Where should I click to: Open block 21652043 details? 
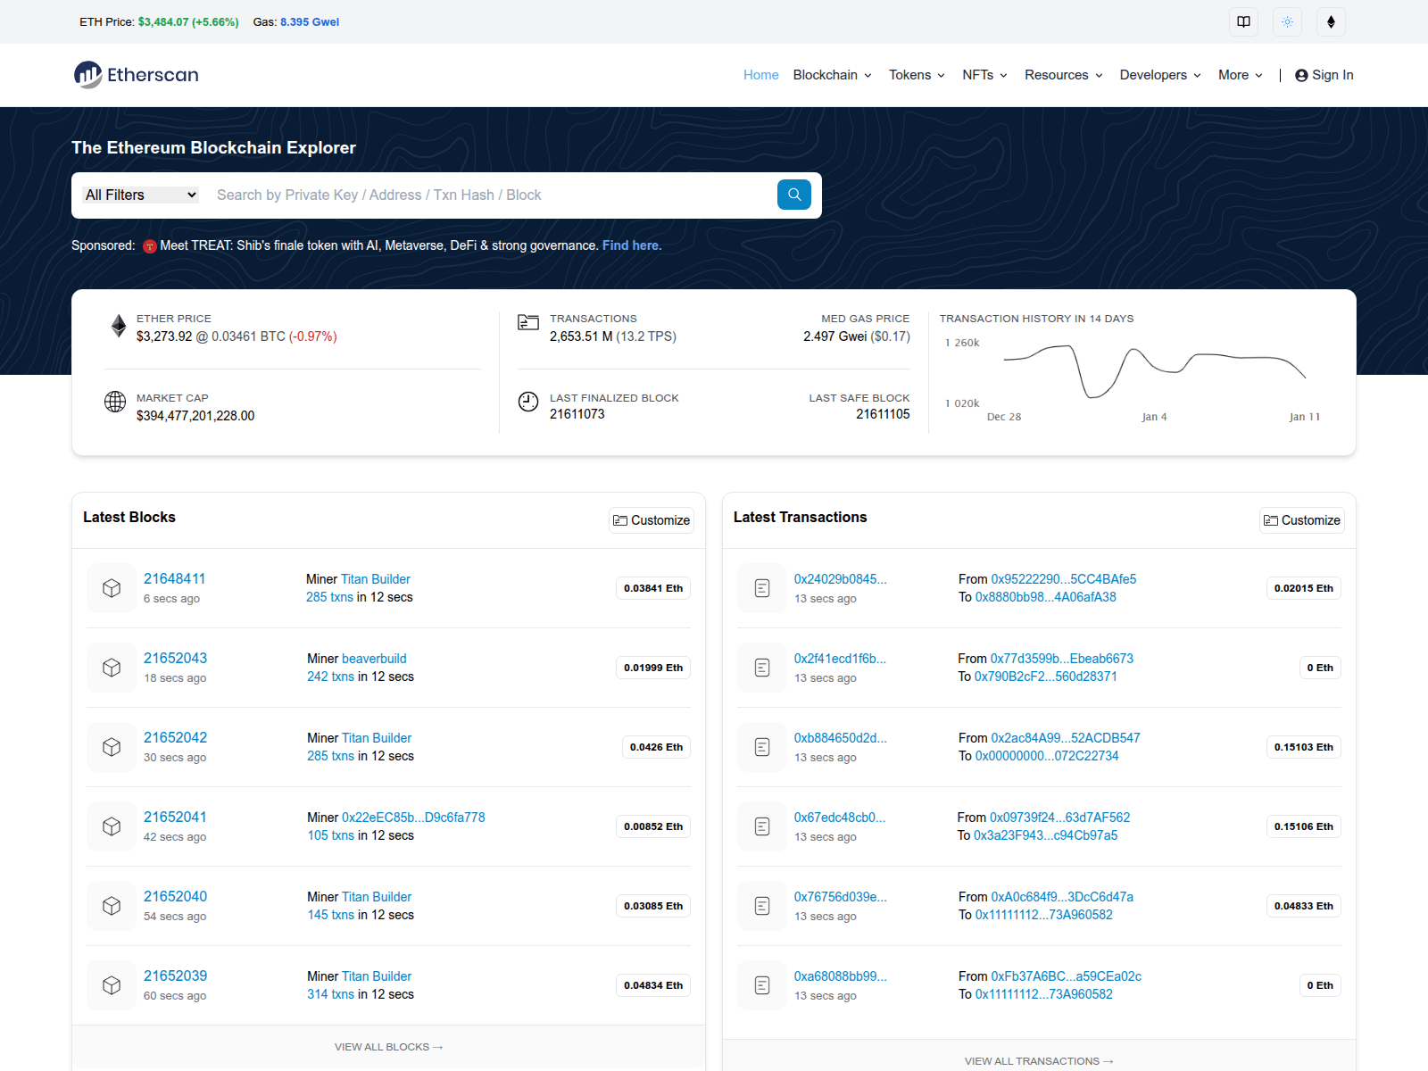[175, 658]
